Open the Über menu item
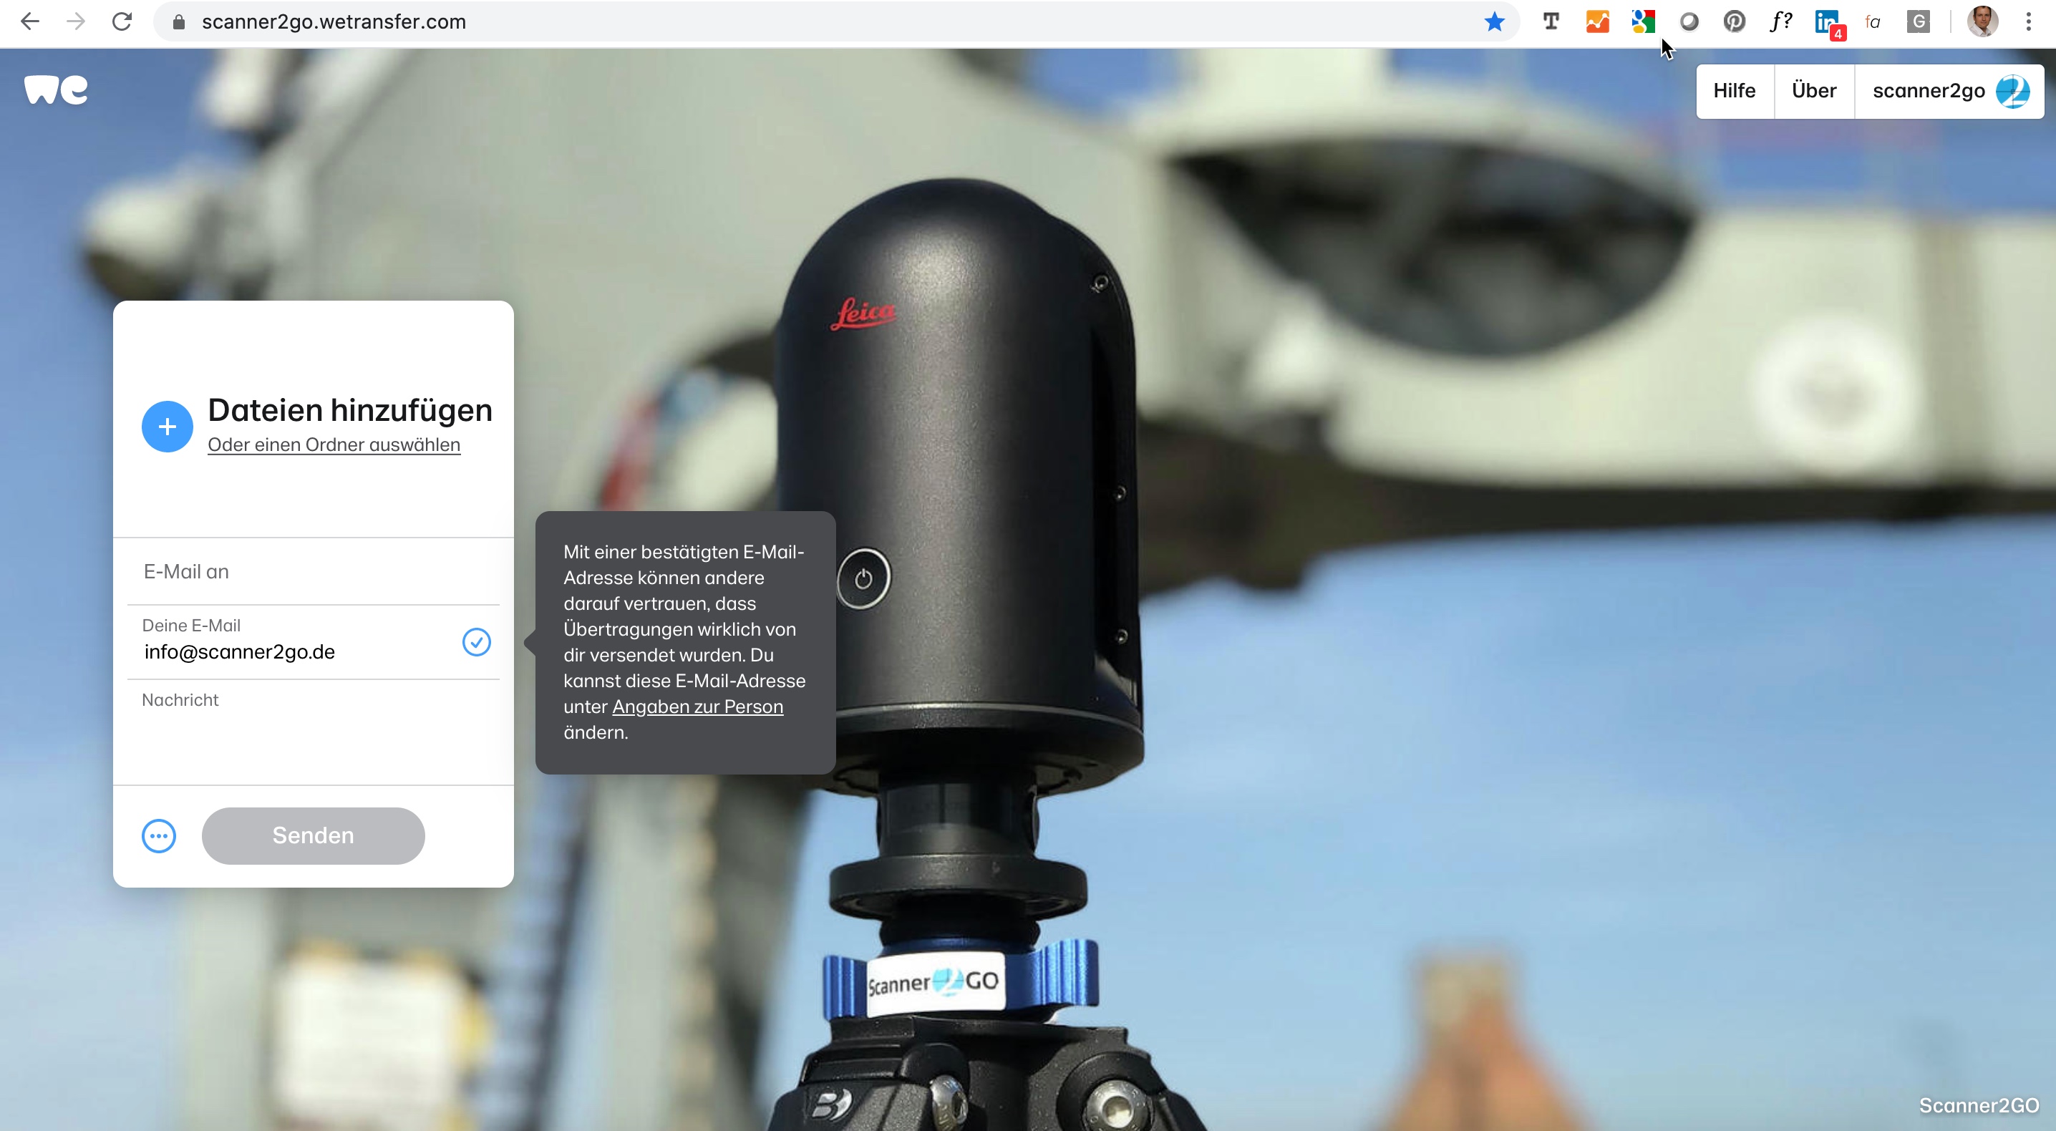The width and height of the screenshot is (2056, 1131). (1814, 91)
